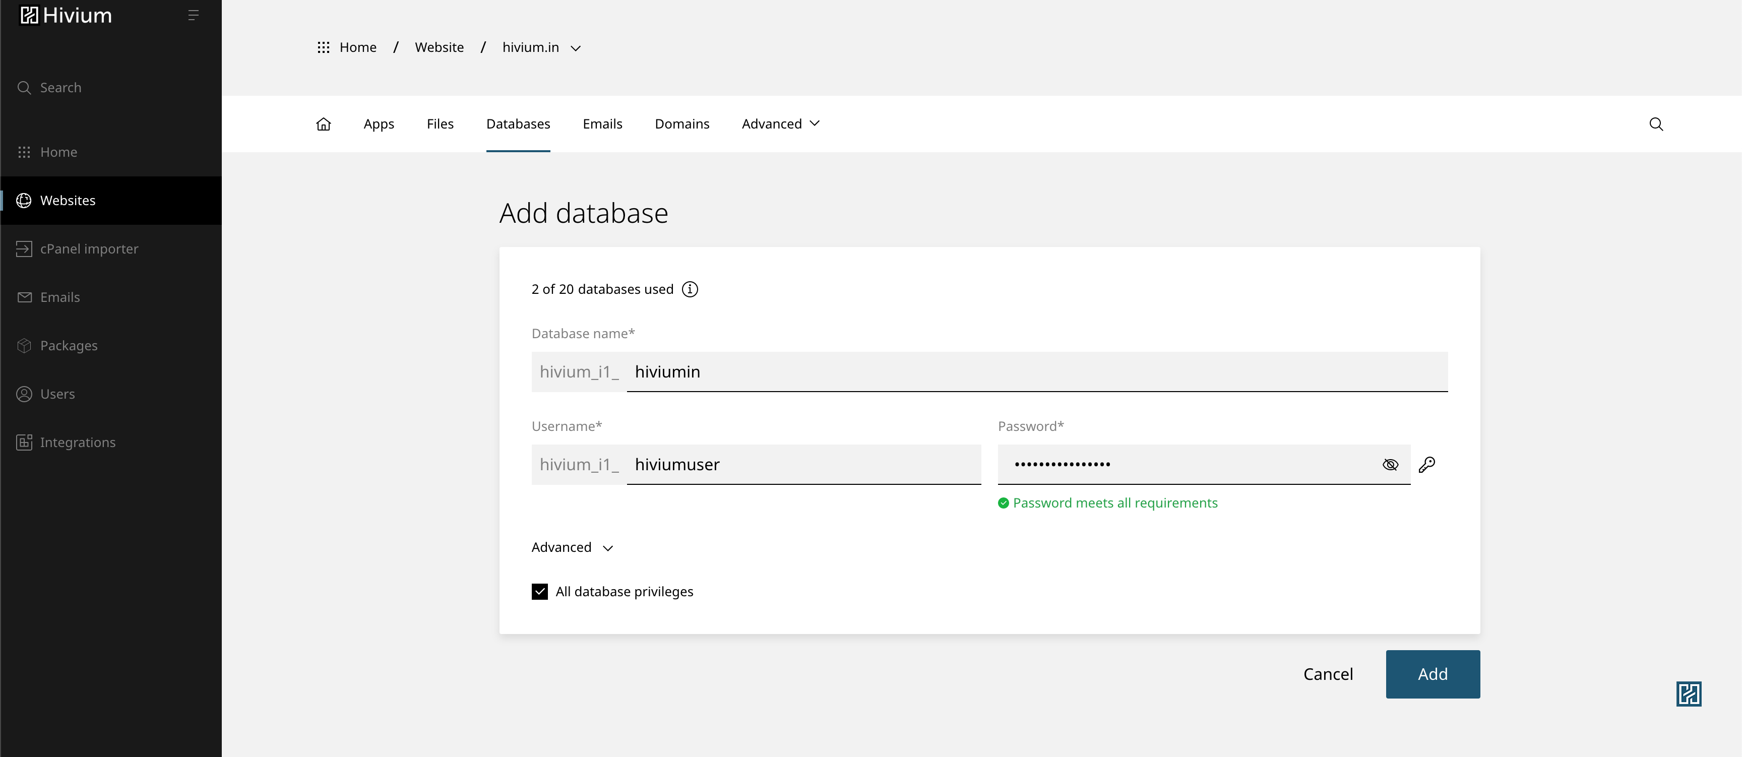Viewport: 1742px width, 757px height.
Task: Collapse the Advanced section in the form
Action: click(x=572, y=547)
